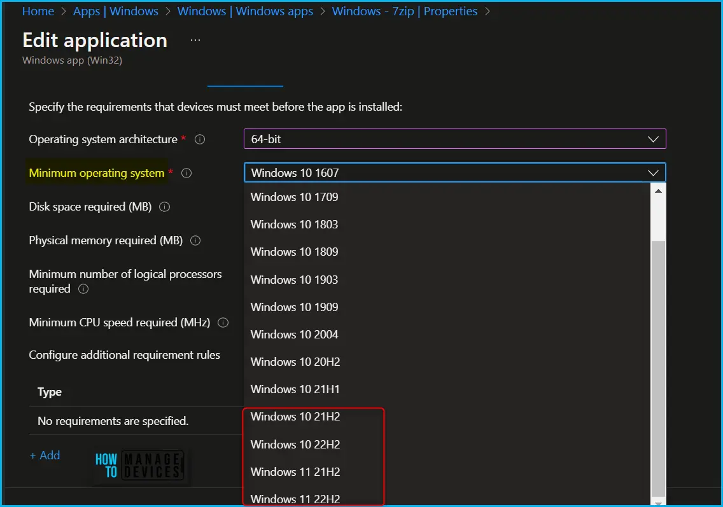Show info for Minimum operating system

click(x=186, y=173)
